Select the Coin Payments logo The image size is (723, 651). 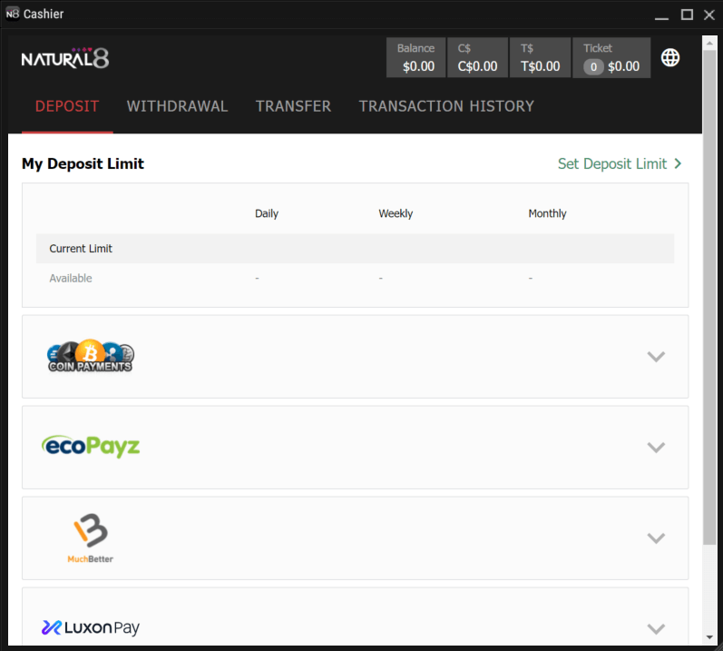(x=90, y=356)
